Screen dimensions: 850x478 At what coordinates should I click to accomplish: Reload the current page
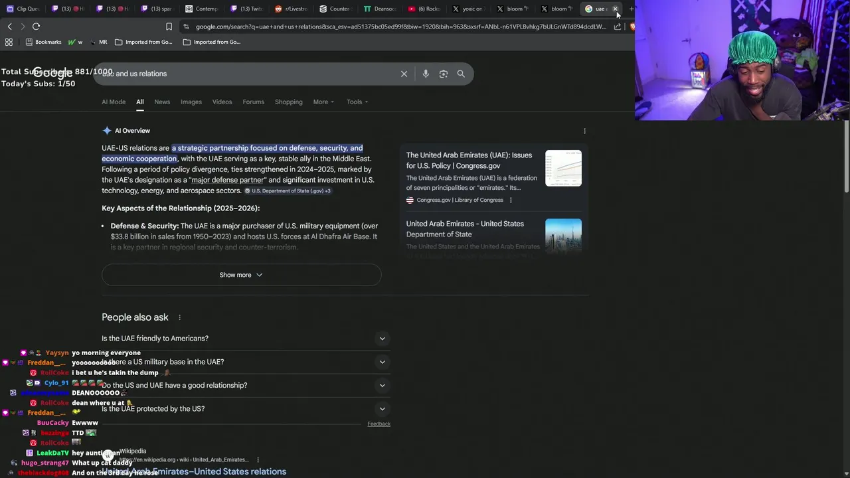36,27
